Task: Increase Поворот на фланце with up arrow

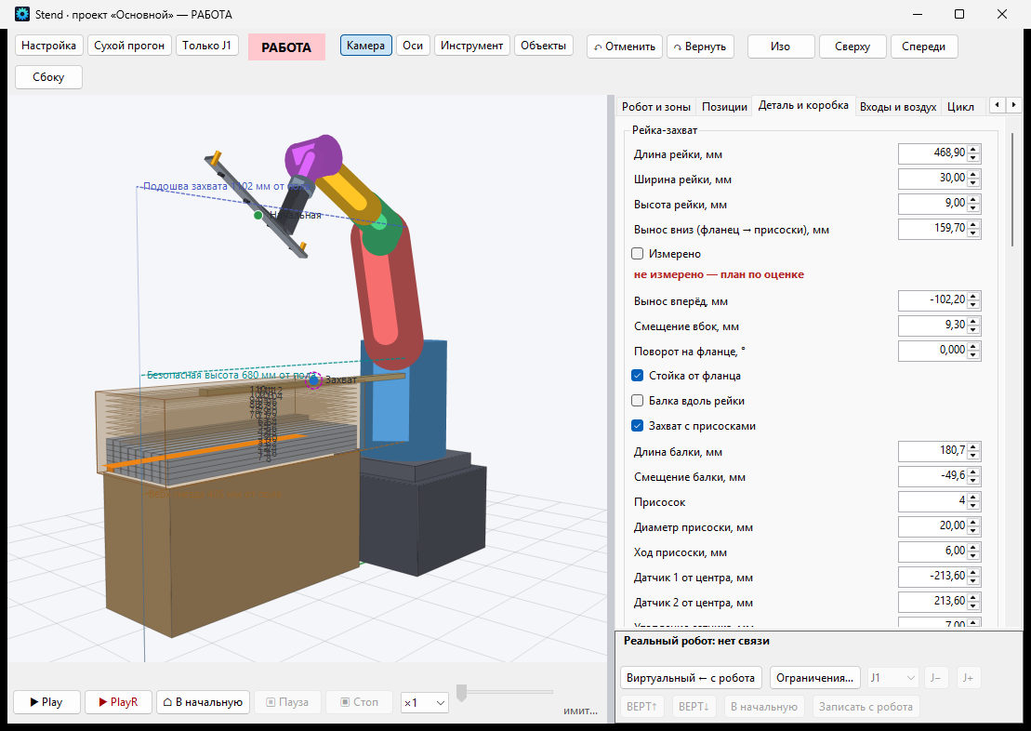Action: (973, 346)
